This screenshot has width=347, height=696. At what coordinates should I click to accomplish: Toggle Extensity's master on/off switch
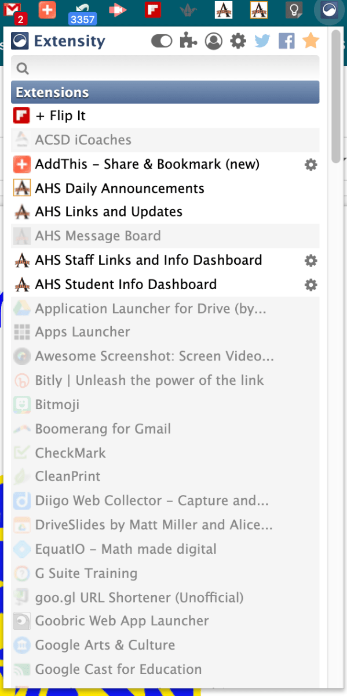pos(161,41)
